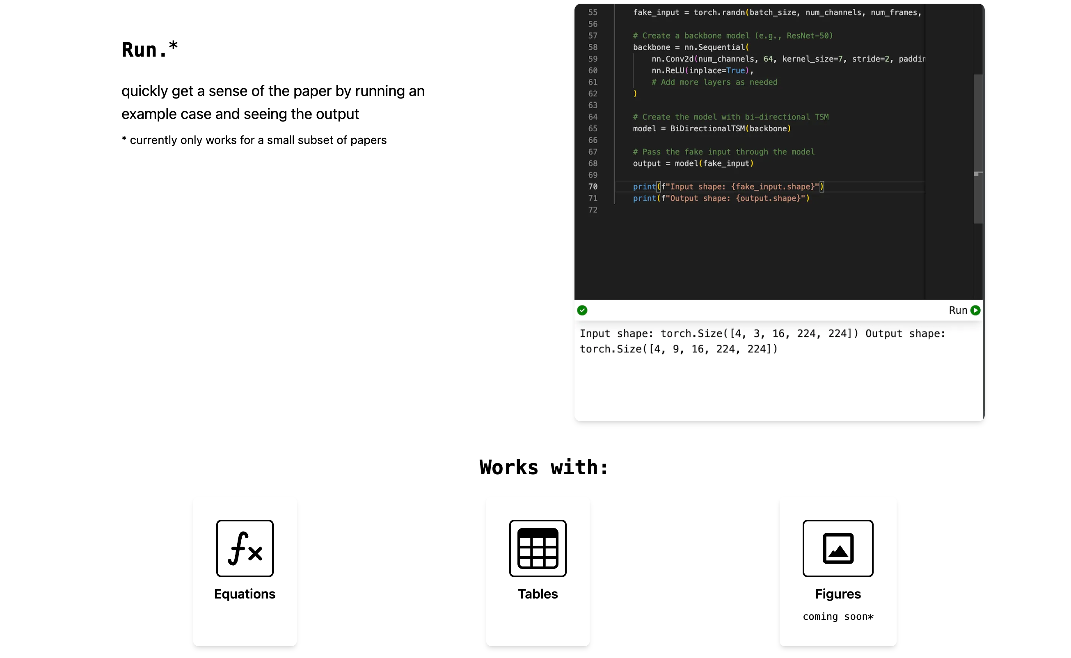Viewport: 1071px width, 658px height.
Task: Click the coming soon label under Figures
Action: point(837,616)
